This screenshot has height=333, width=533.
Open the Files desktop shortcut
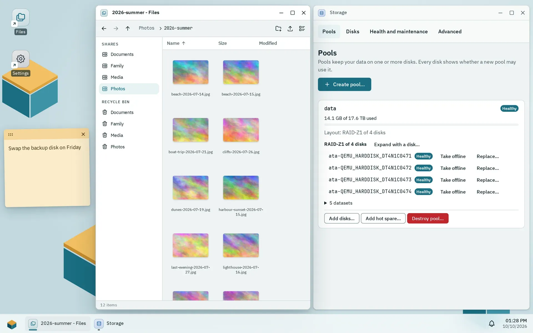pos(21,22)
